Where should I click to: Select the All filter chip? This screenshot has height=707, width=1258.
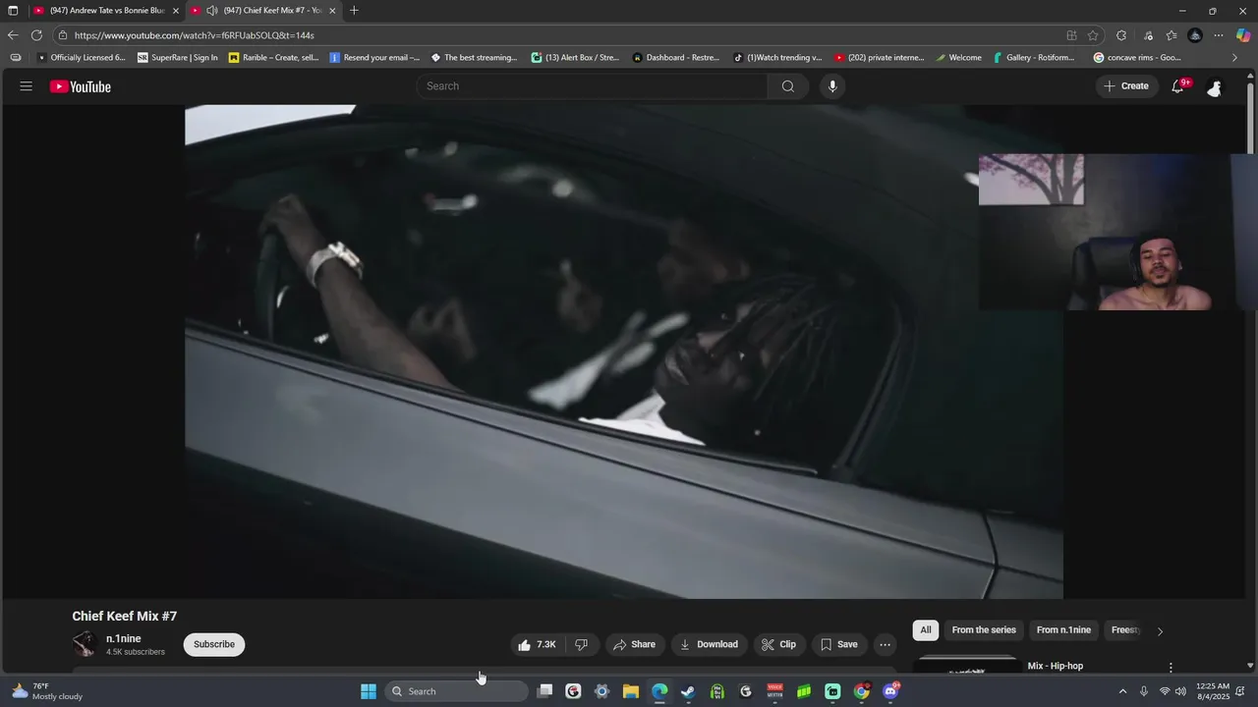(x=925, y=630)
